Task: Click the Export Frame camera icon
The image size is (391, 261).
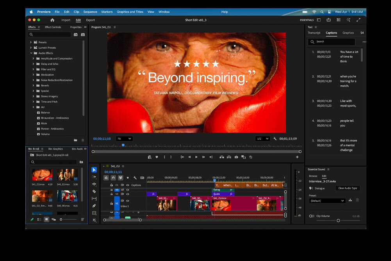Action: 236,157
